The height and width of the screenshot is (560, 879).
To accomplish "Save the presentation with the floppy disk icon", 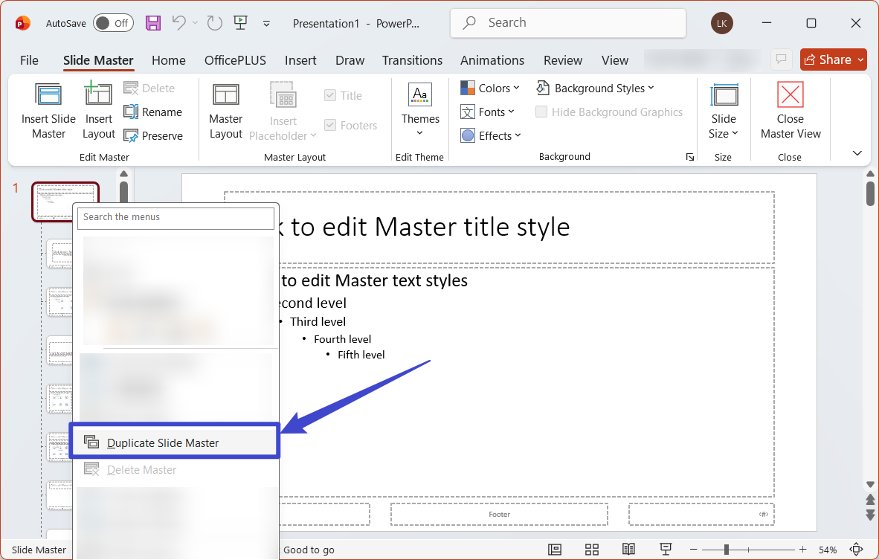I will (153, 23).
